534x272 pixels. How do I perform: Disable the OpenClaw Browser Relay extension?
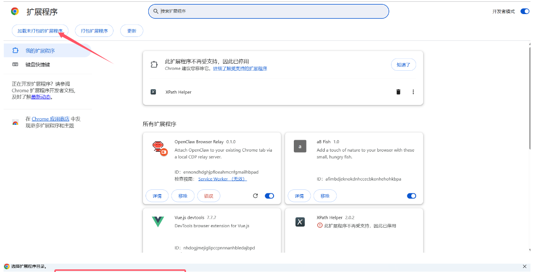270,196
